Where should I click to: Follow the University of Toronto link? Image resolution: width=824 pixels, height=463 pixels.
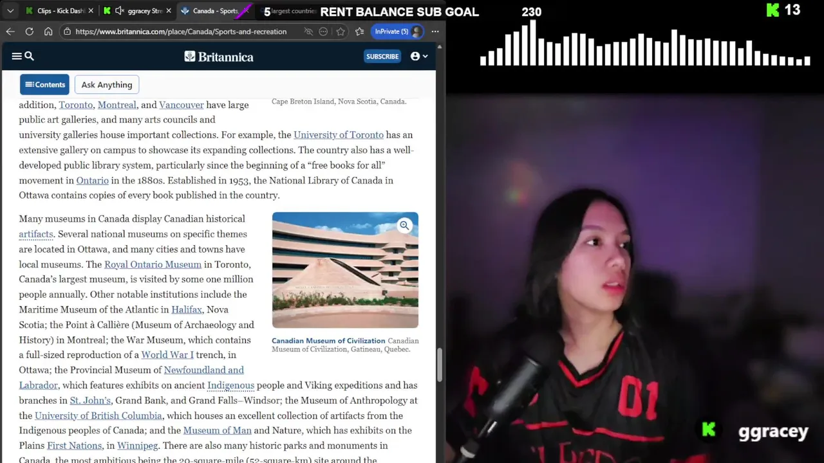pos(339,135)
